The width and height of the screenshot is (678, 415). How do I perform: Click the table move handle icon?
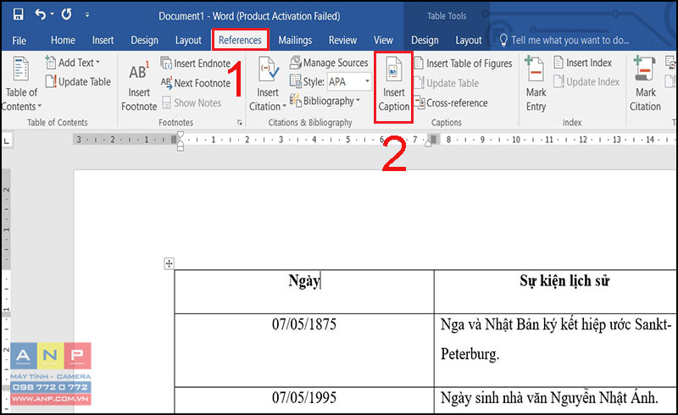coord(169,263)
